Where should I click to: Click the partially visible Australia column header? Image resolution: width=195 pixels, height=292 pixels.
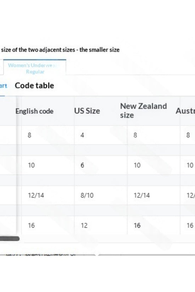tap(185, 111)
